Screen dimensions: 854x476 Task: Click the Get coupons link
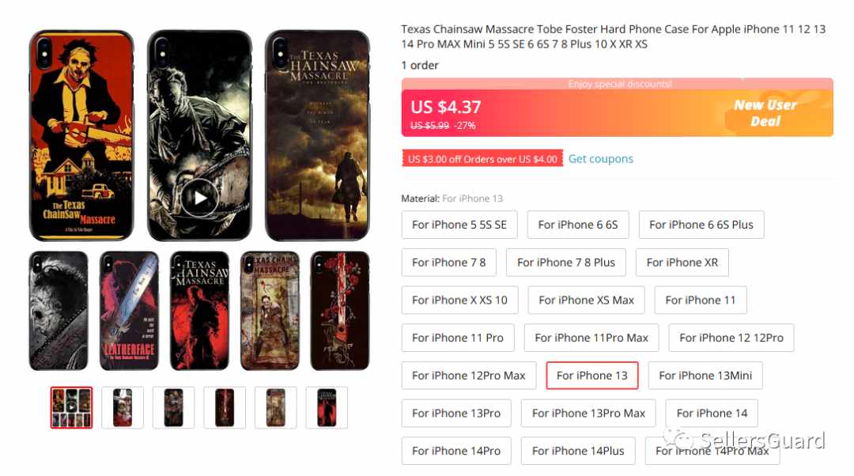tap(601, 158)
